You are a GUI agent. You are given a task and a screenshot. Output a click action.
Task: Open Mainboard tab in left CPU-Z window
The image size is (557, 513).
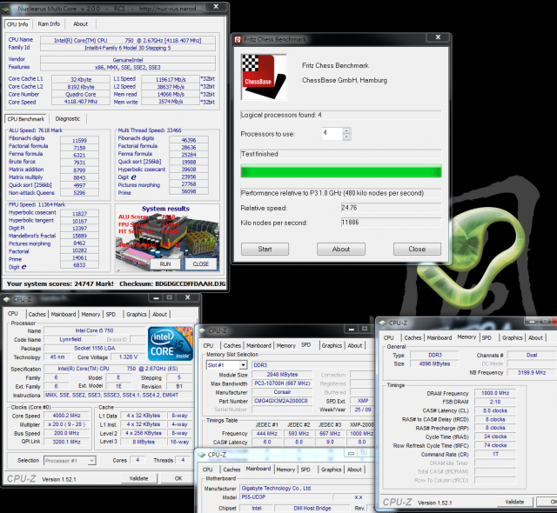click(x=64, y=315)
